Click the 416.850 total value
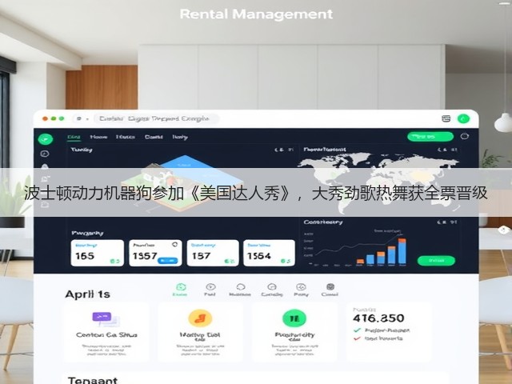Image resolution: width=512 pixels, height=384 pixels. coord(378,318)
